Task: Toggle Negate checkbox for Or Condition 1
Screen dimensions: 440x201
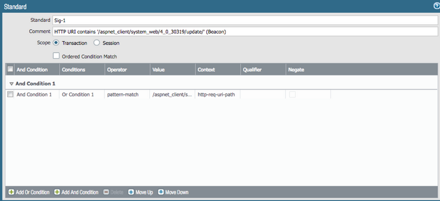Action: click(x=293, y=95)
